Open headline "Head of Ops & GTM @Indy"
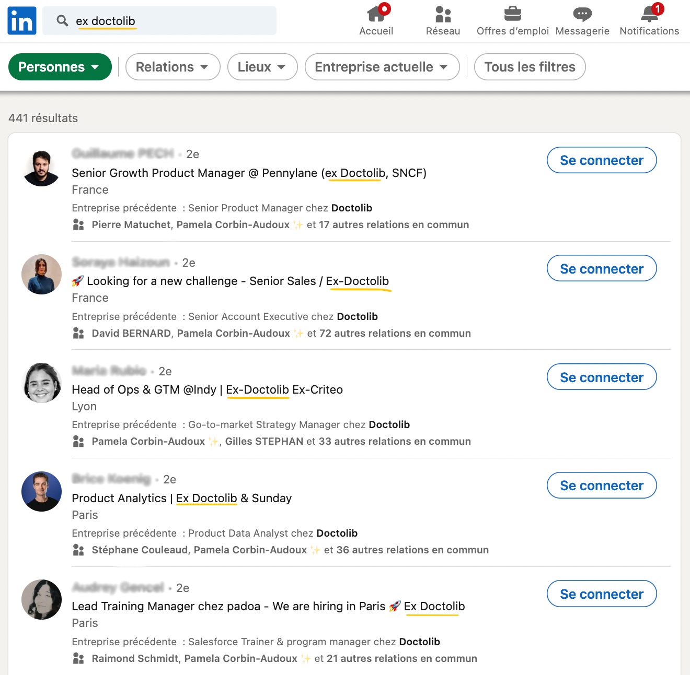 (207, 390)
